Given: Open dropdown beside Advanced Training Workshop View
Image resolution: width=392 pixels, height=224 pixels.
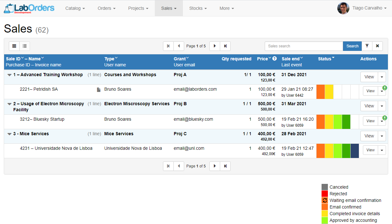Looking at the screenshot, I should (382, 77).
